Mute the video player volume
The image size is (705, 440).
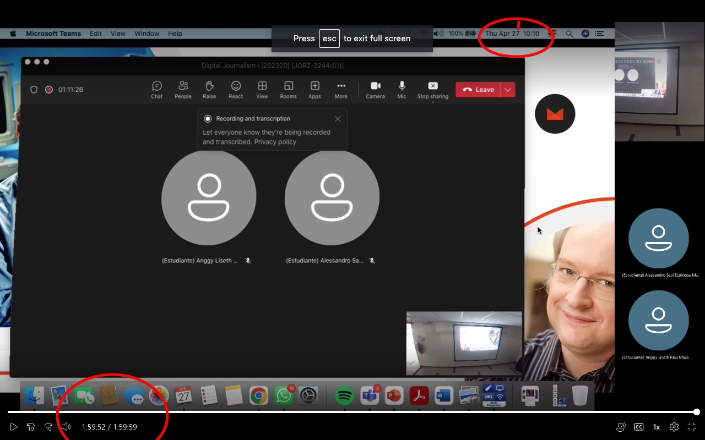click(66, 427)
